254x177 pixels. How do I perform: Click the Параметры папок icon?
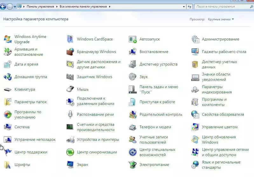click(x=8, y=102)
